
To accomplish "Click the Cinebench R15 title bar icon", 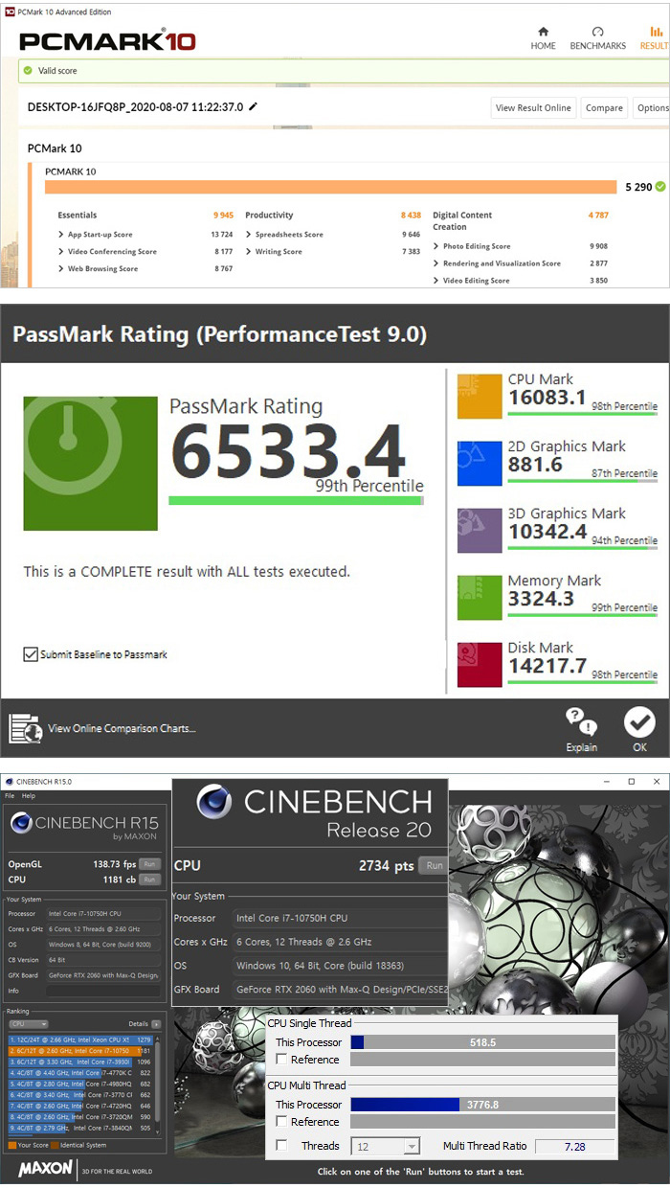I will [8, 782].
